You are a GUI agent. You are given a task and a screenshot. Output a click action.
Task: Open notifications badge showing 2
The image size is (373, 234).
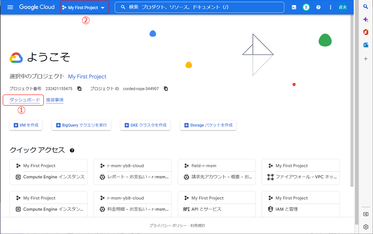click(306, 7)
